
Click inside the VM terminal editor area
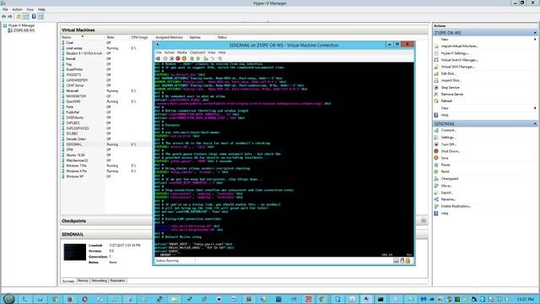283,160
